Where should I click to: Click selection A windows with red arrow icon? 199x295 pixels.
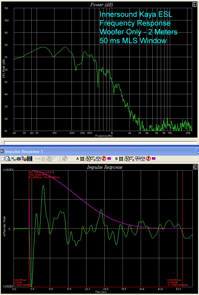(x=93, y=159)
